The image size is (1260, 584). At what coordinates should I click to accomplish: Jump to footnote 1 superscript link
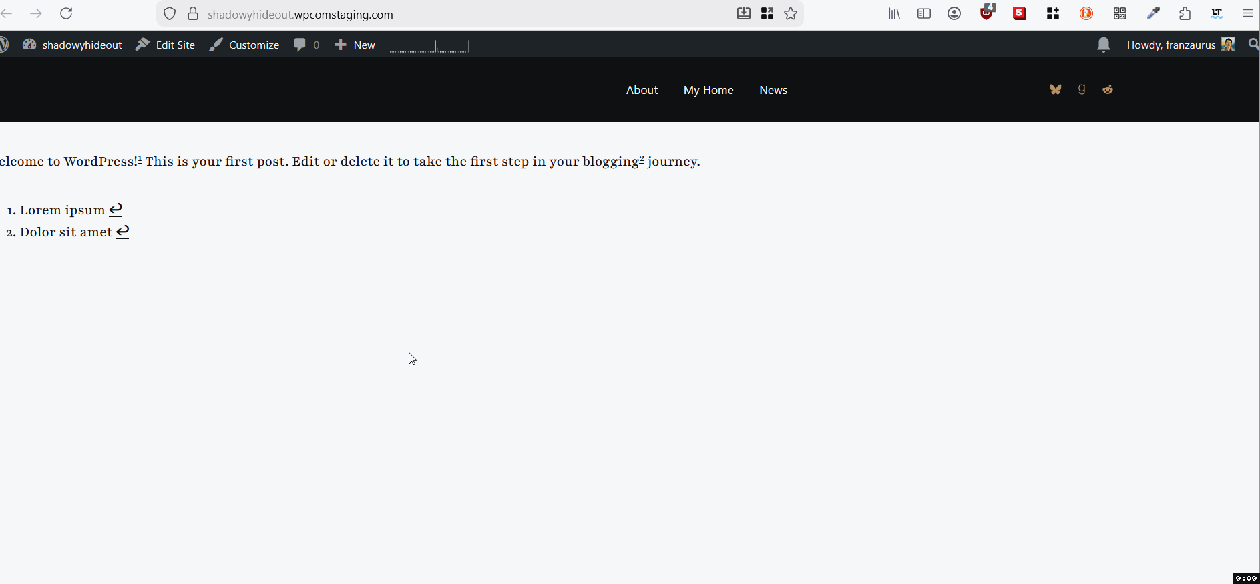click(x=140, y=159)
